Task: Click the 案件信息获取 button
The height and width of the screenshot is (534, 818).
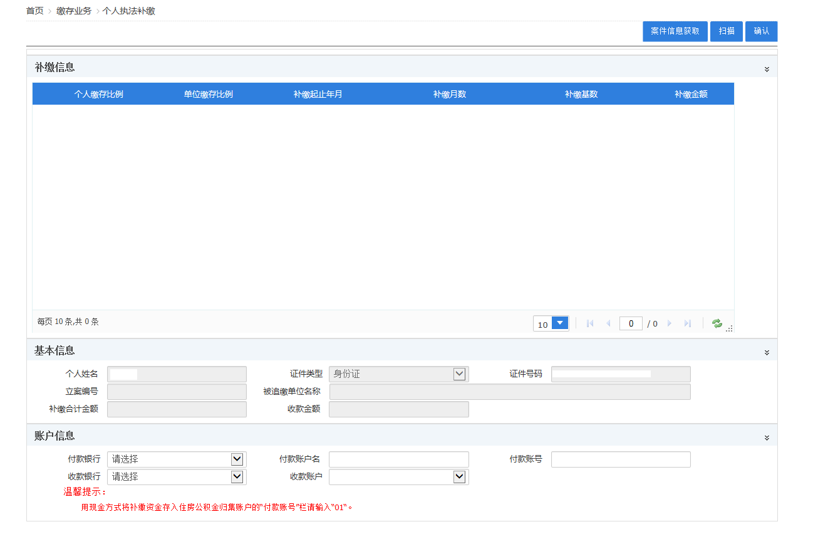Action: (x=675, y=31)
